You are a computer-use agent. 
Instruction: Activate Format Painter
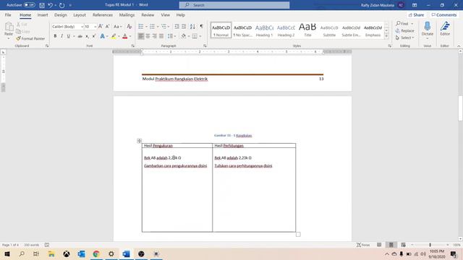[30, 38]
